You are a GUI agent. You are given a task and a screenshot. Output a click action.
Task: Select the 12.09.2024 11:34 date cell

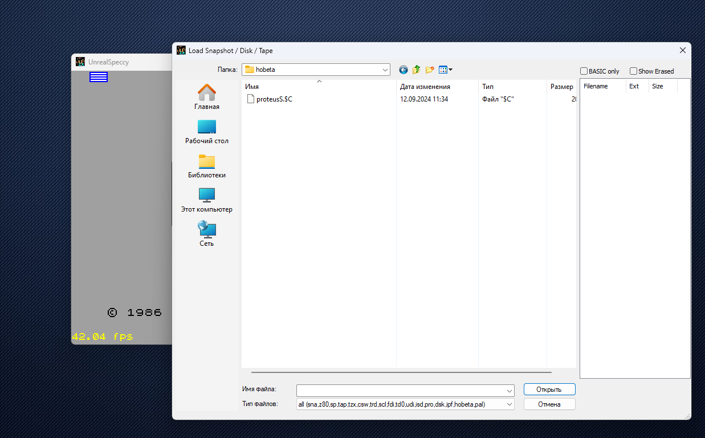[x=424, y=99]
